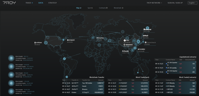
Task: Click the Coincheck exchange logo
Action: [150, 42]
